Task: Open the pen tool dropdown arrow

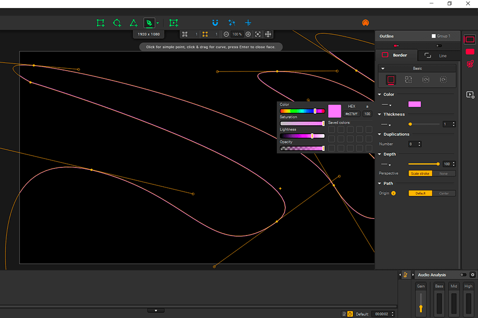Action: pyautogui.click(x=158, y=23)
